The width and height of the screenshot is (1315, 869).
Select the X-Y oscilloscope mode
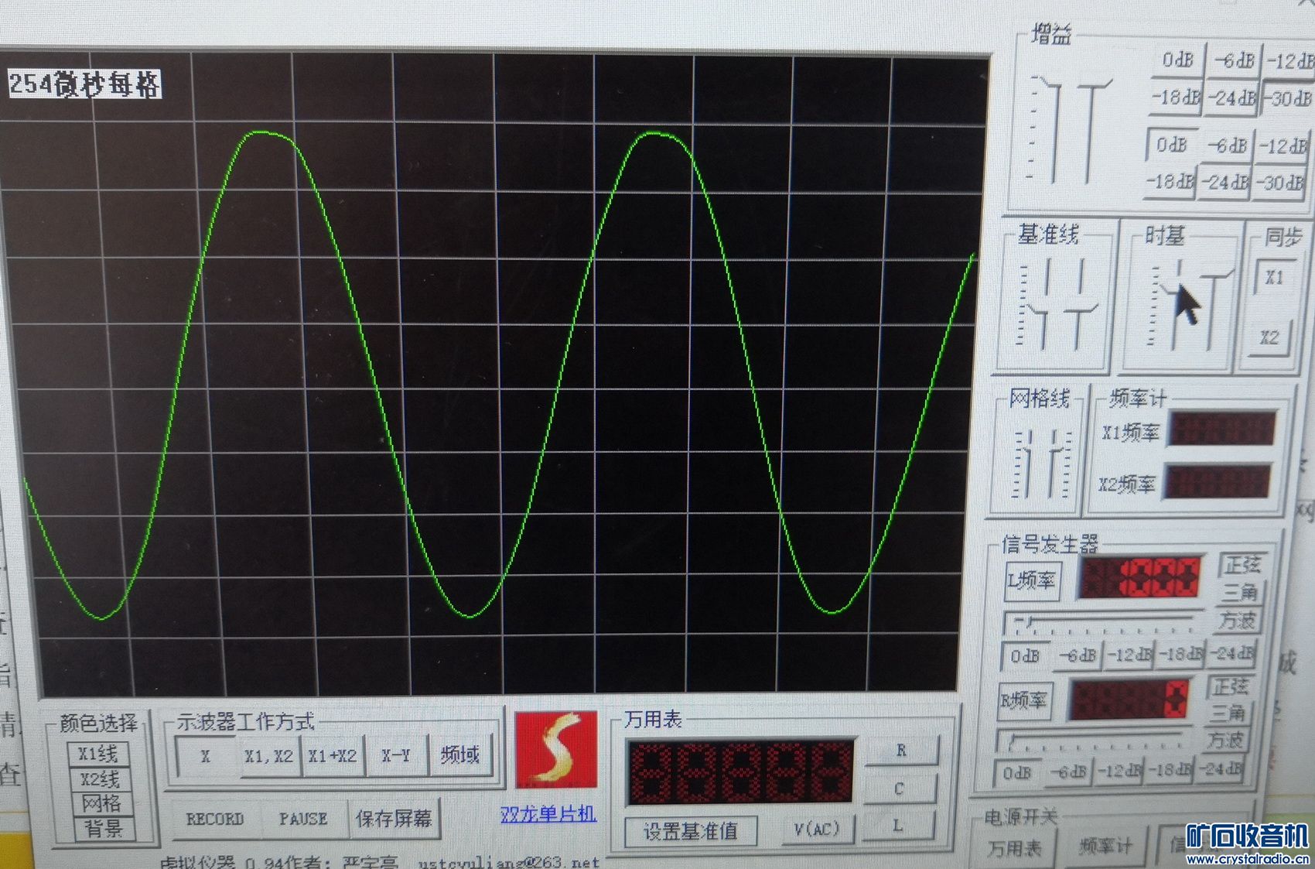coord(396,755)
